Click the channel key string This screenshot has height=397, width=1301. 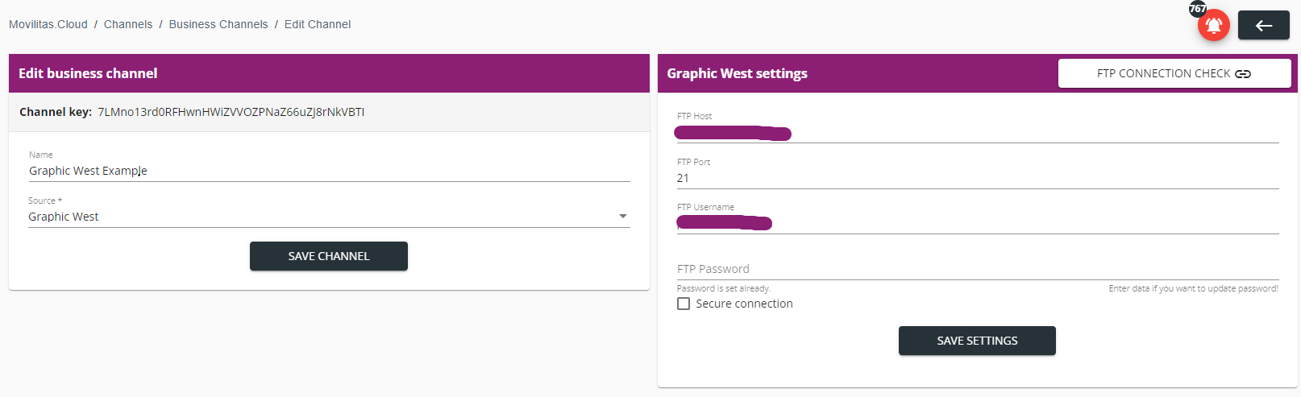pos(231,112)
